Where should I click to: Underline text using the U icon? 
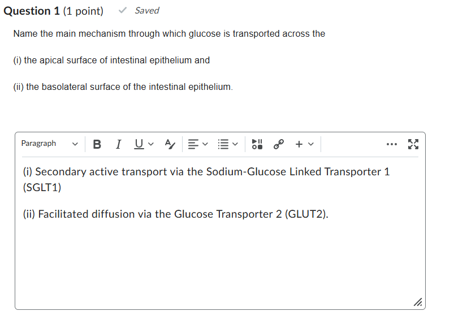click(139, 144)
